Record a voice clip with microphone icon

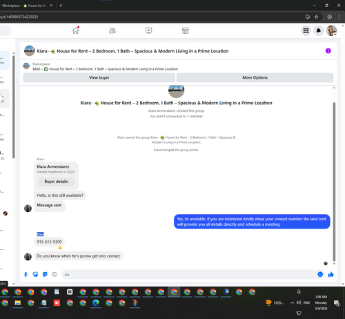coord(26,274)
